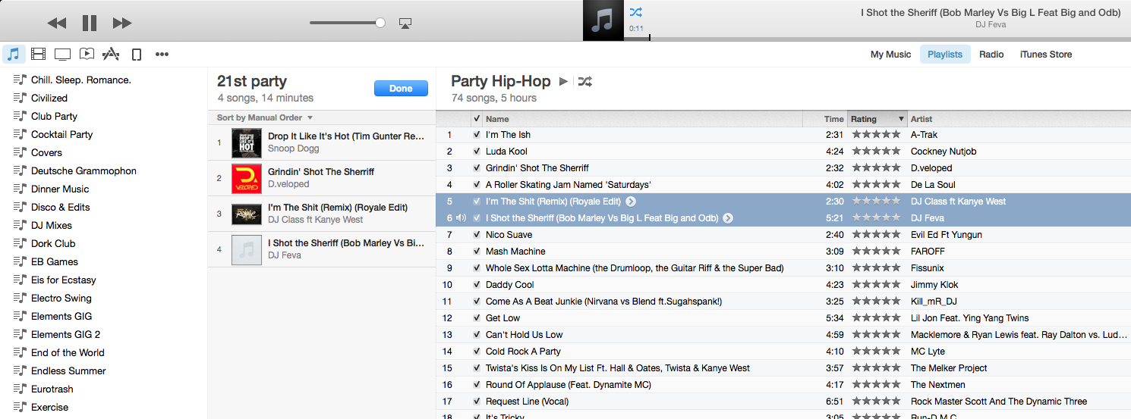The width and height of the screenshot is (1131, 419).
Task: Select the Deutsche Grammophon playlist icon
Action: click(x=20, y=170)
